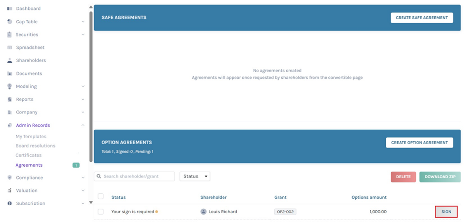Click the Securities clipboard icon
The width and height of the screenshot is (465, 222).
(x=9, y=35)
